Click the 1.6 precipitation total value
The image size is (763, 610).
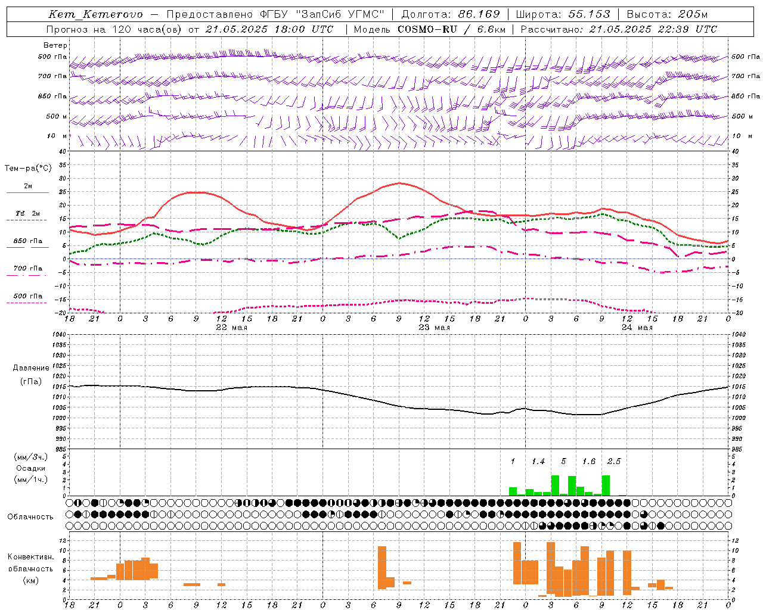[x=589, y=462]
